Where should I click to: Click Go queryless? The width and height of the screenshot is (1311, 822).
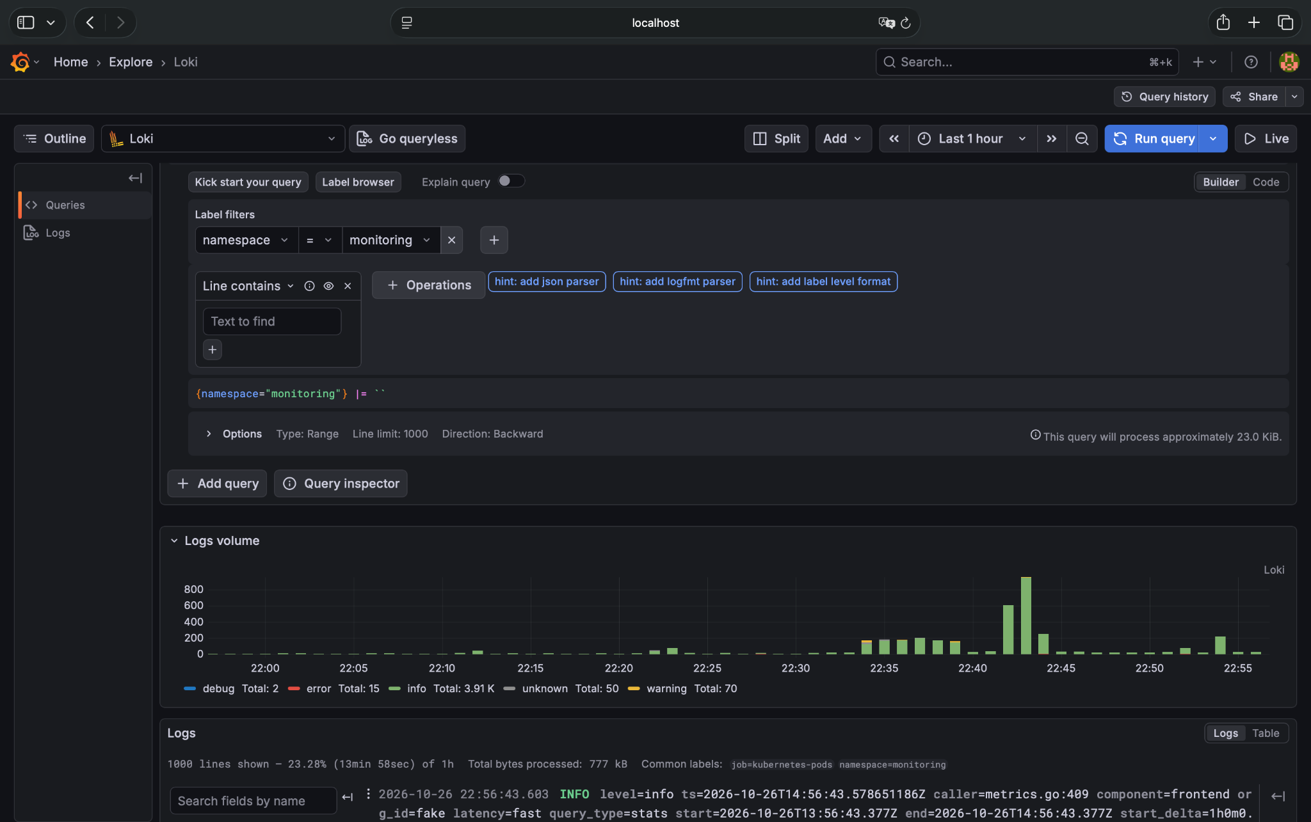point(407,139)
